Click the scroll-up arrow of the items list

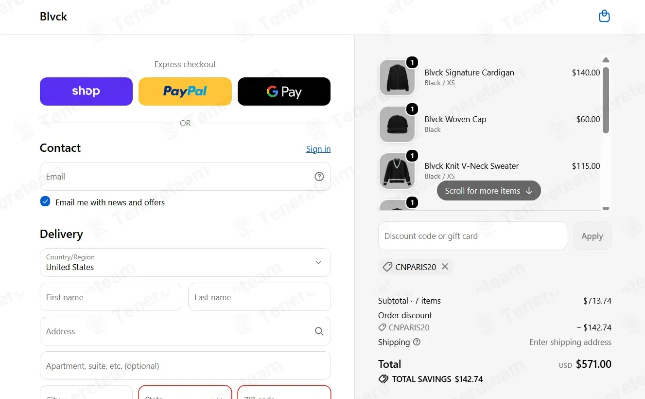tap(606, 60)
